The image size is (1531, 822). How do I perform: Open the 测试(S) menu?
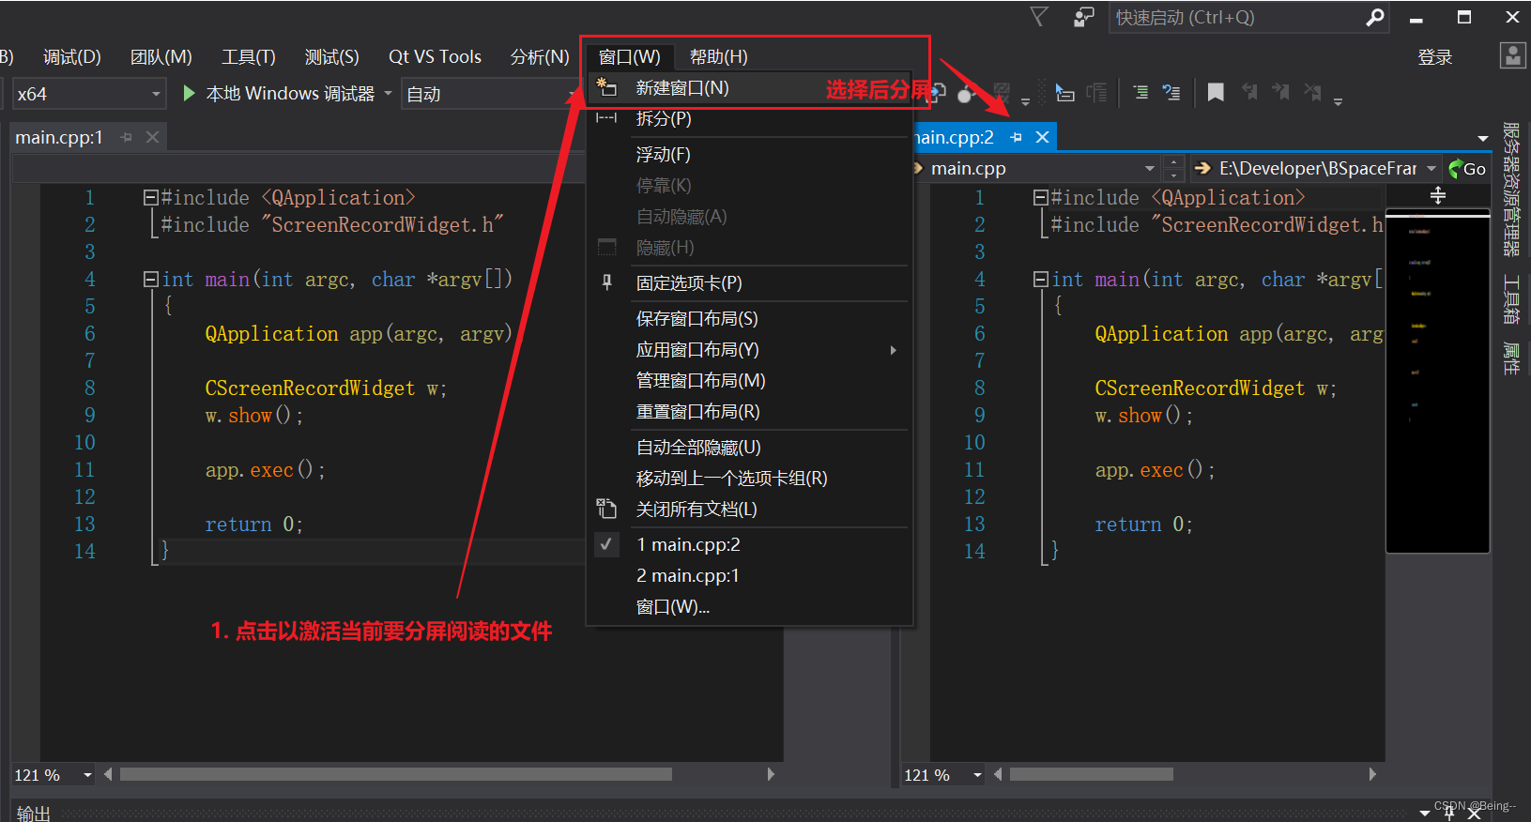(x=332, y=56)
